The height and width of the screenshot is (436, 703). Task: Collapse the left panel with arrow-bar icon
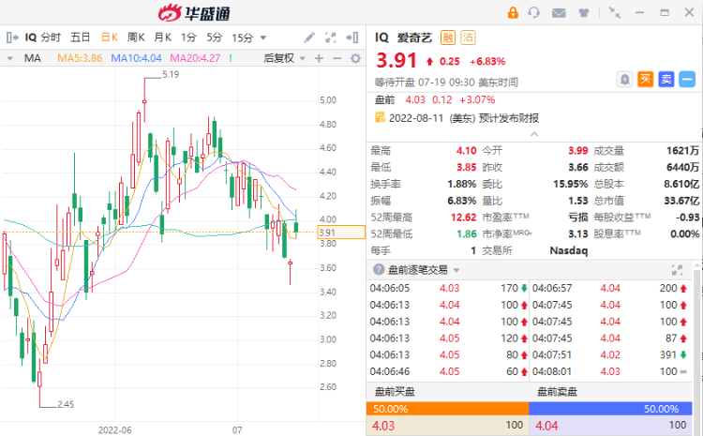coord(12,38)
